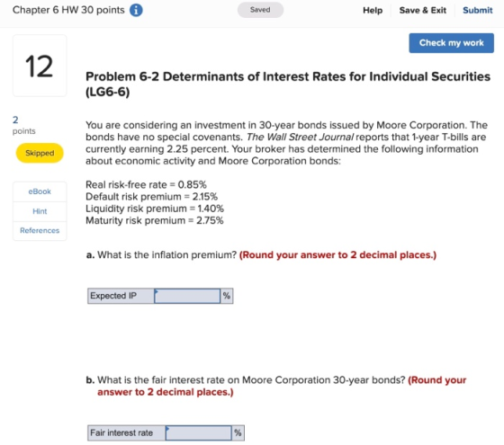
Task: Click the Saved status pill
Action: [x=260, y=10]
